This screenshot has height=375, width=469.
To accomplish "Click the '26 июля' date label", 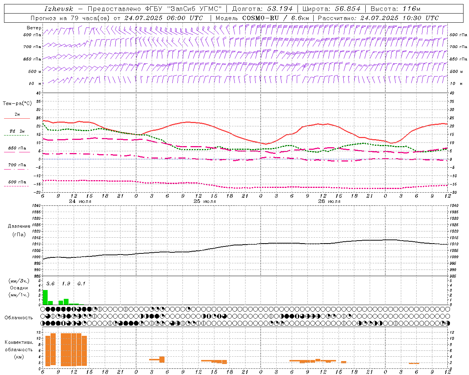I will [x=329, y=201].
